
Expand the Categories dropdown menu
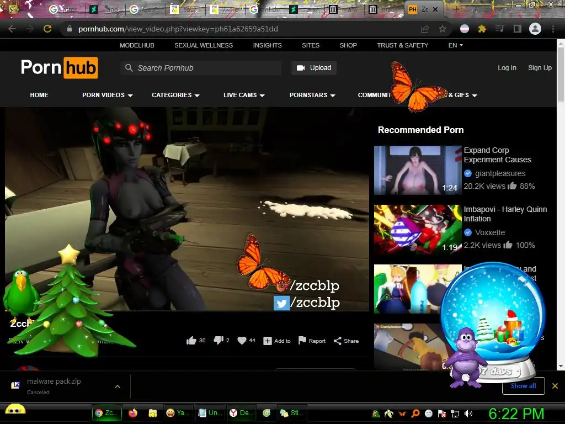175,95
